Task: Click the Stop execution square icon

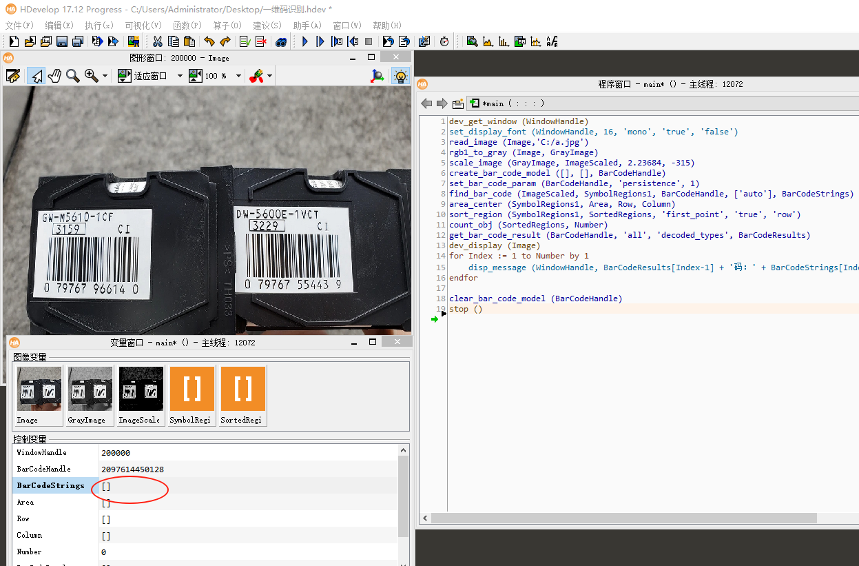Action: (x=369, y=41)
